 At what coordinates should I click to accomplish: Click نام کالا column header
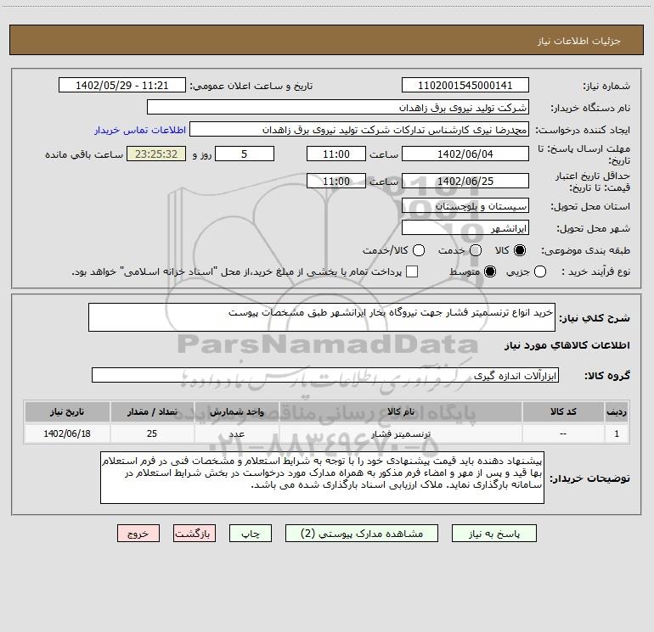tap(401, 411)
